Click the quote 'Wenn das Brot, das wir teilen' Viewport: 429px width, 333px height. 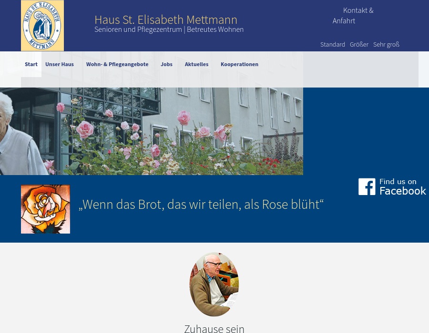pos(201,204)
